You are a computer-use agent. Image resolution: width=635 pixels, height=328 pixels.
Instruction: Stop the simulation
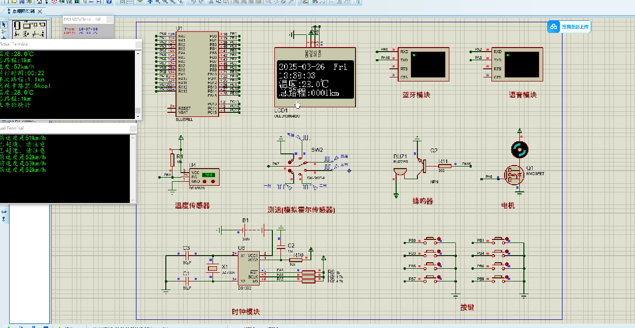pos(46,325)
